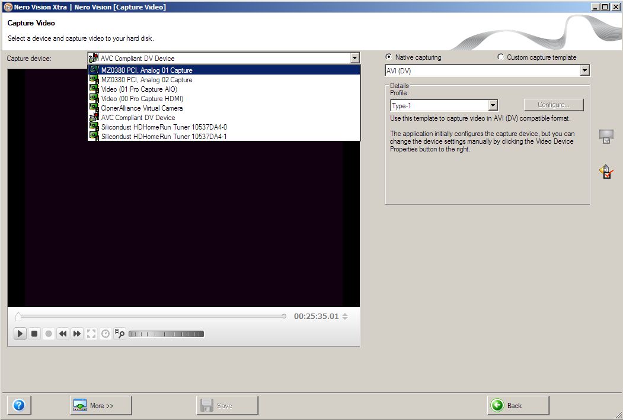The width and height of the screenshot is (623, 420).
Task: Select Silicondust HDHomeRun Tuner 10537DA4-1
Action: [224, 137]
